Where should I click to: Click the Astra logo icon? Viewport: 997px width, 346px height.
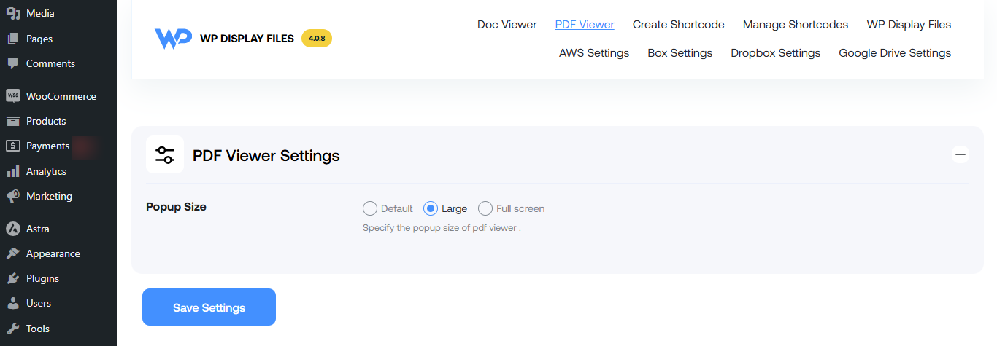tap(12, 229)
